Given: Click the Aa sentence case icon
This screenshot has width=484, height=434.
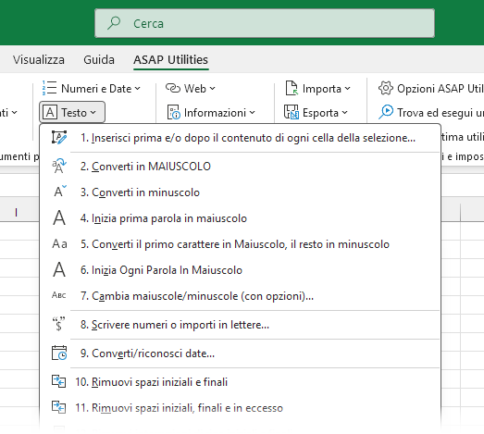Looking at the screenshot, I should pos(59,244).
